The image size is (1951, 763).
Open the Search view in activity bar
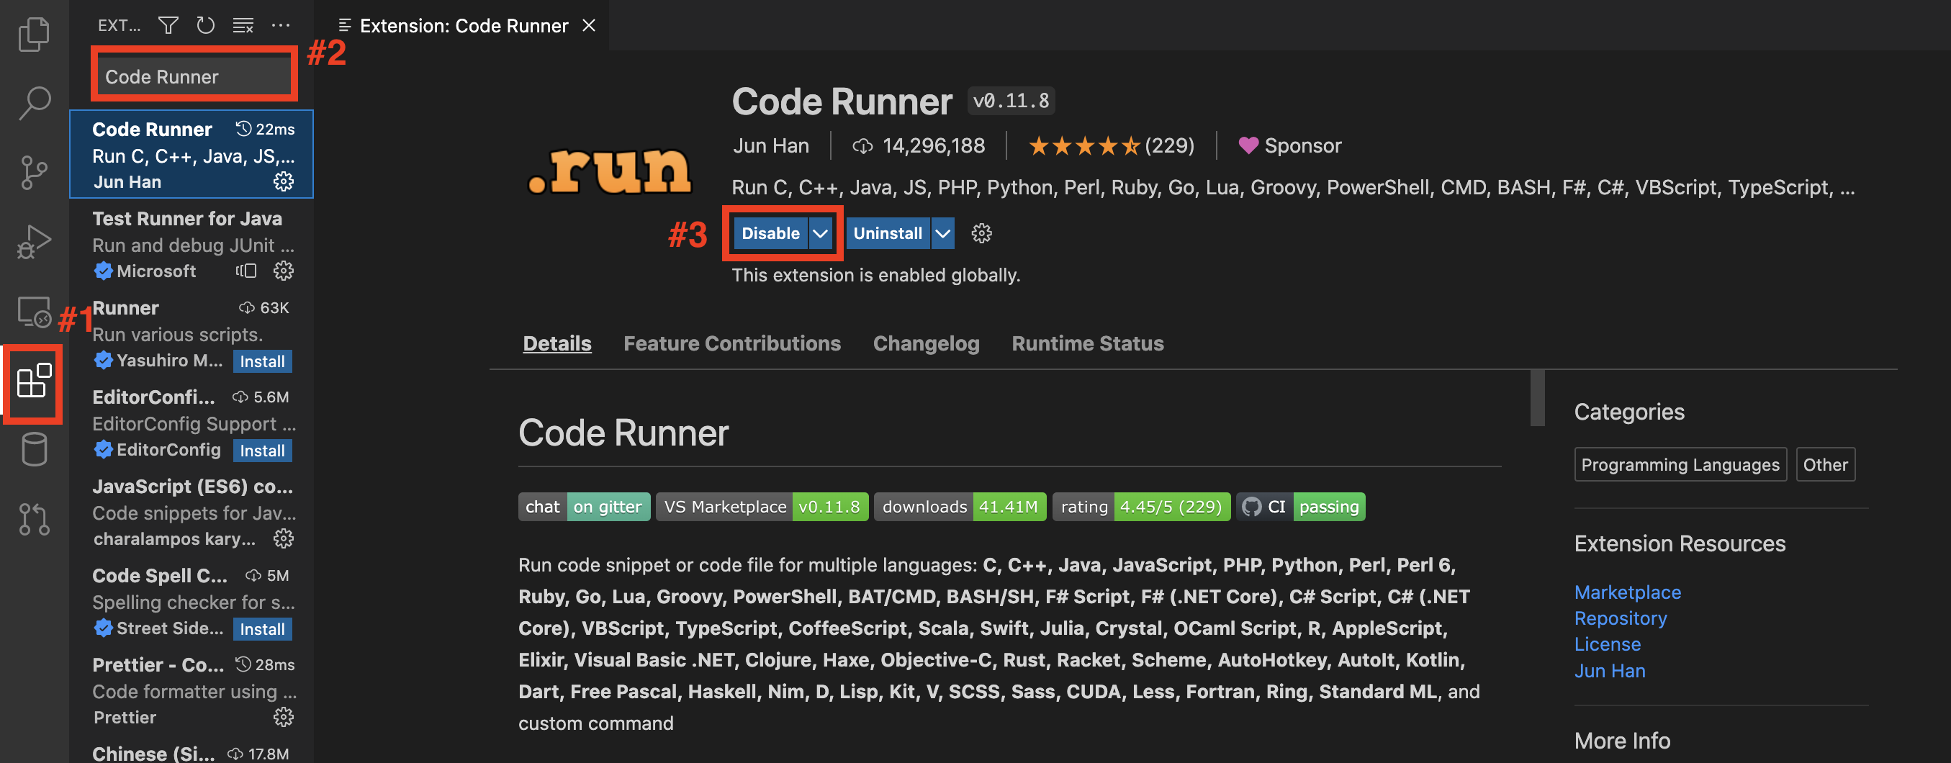click(x=34, y=103)
